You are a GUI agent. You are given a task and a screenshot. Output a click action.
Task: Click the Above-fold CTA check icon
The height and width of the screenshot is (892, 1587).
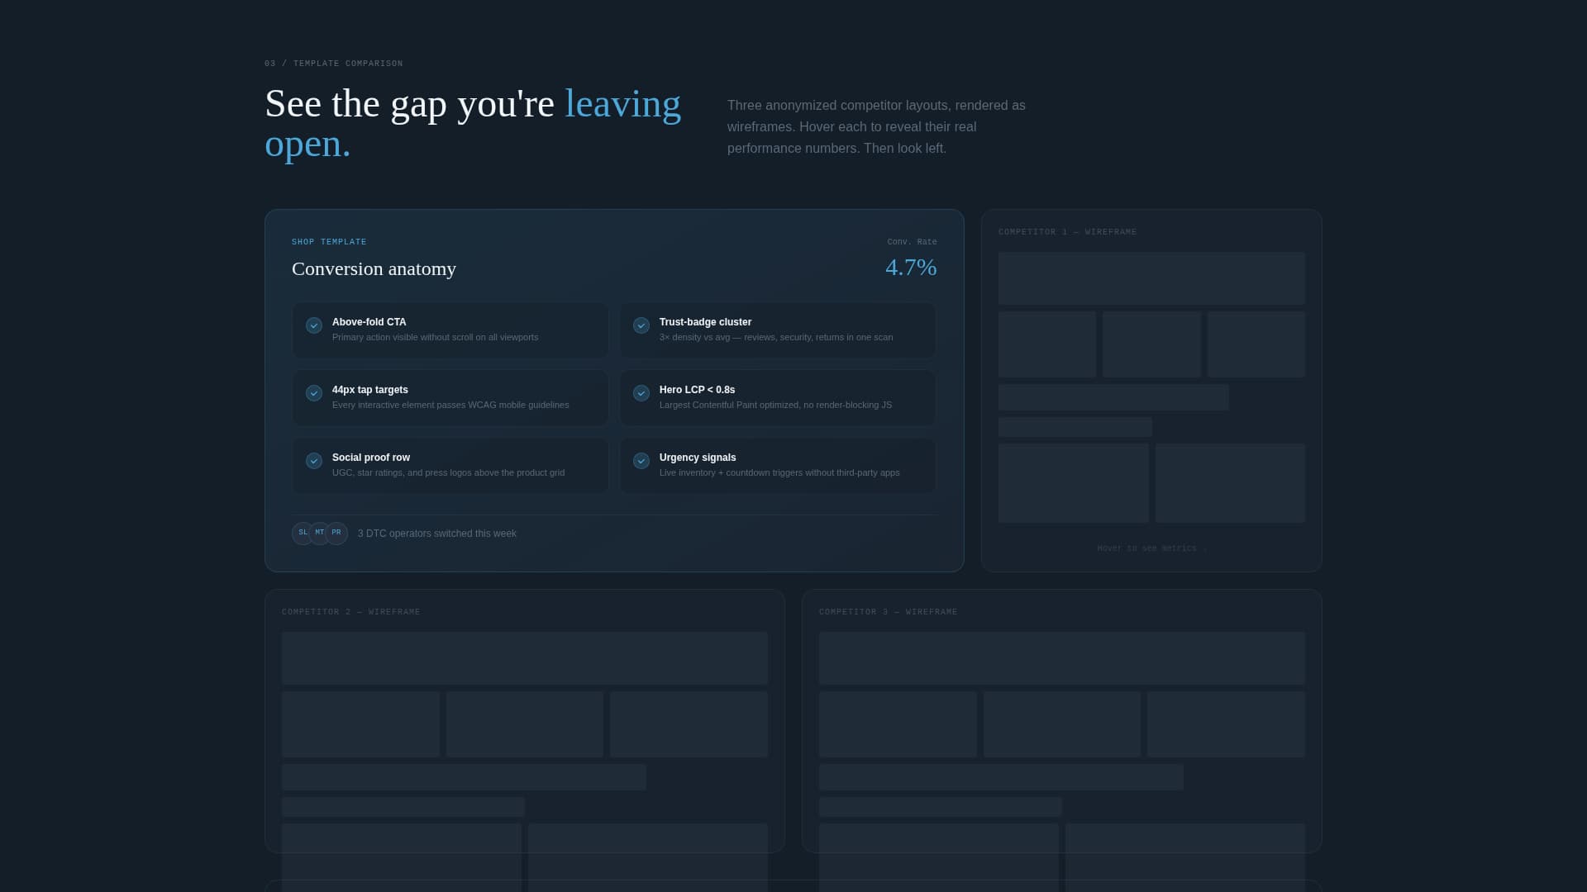[x=314, y=325]
